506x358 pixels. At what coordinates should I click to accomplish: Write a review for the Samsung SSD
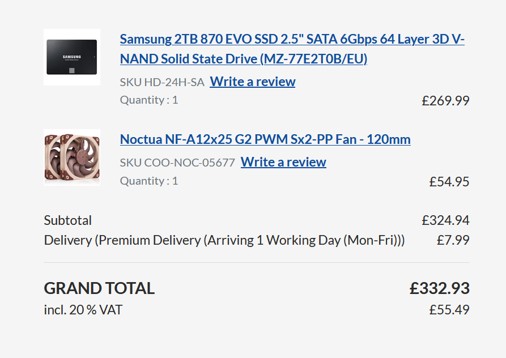coord(253,82)
